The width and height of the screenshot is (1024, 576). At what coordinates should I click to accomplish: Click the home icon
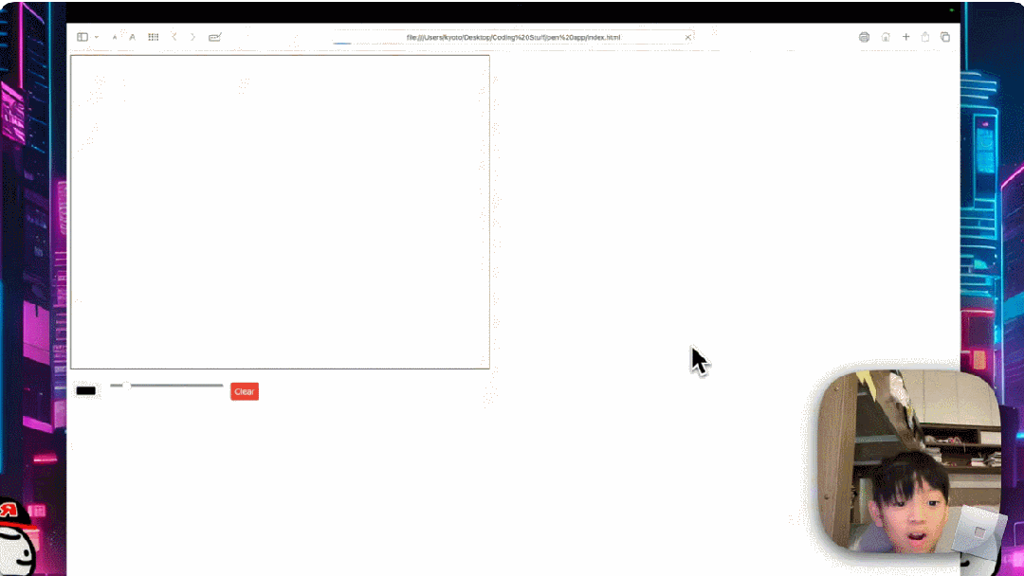[886, 37]
